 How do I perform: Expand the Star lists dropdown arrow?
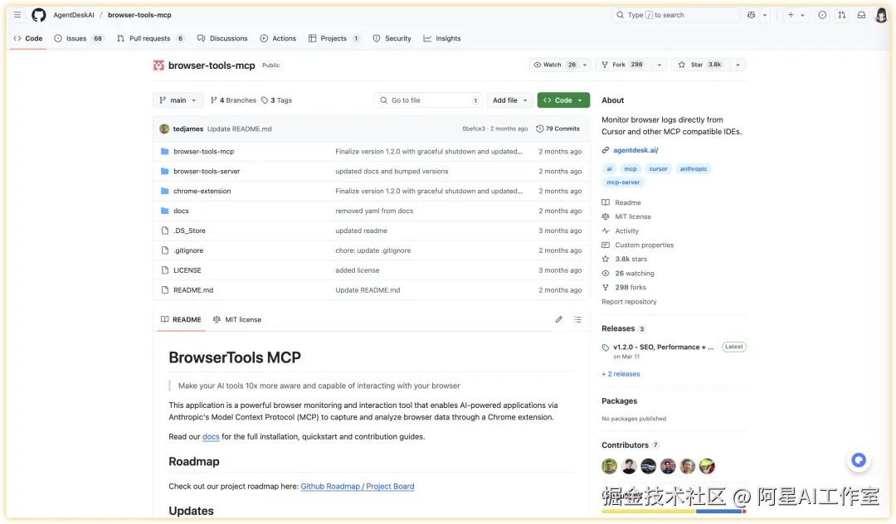click(x=738, y=65)
